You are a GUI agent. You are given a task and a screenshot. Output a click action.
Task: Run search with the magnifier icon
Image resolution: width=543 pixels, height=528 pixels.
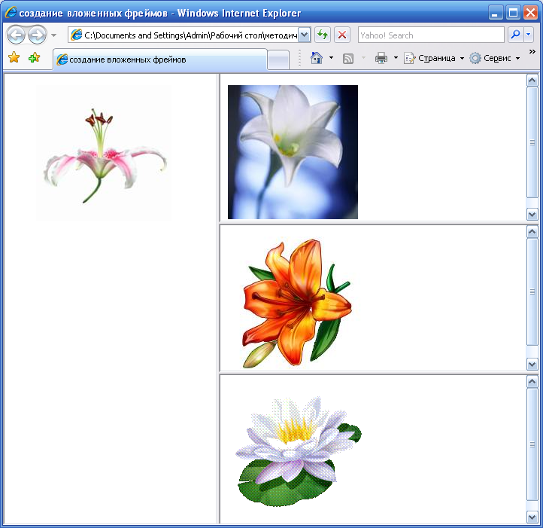coord(516,35)
